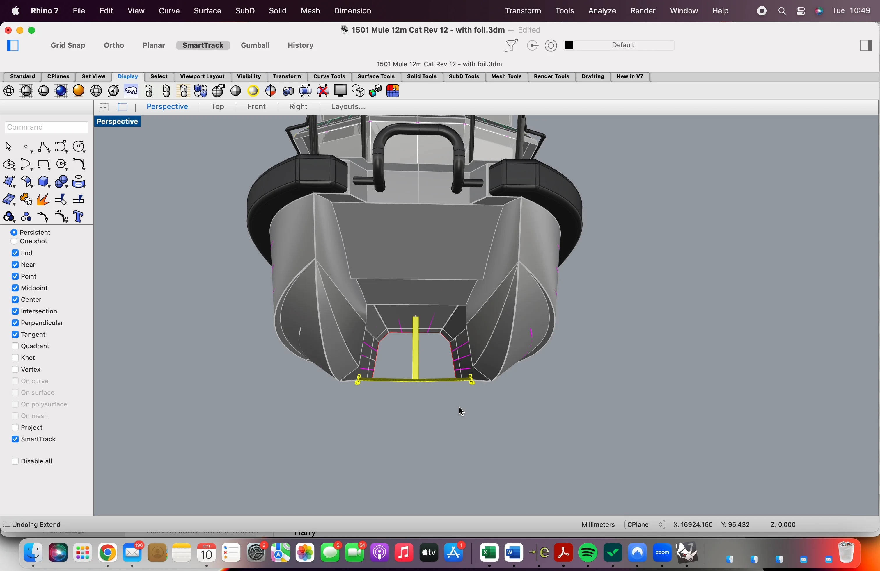Toggle the Grid Snap button
This screenshot has height=571, width=880.
click(68, 45)
